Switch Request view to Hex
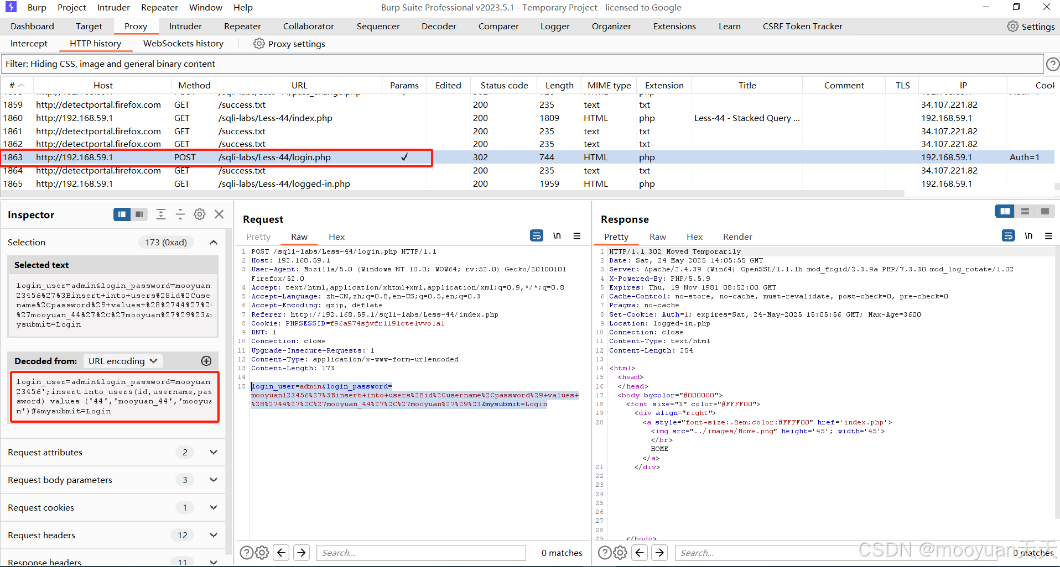1060x567 pixels. coord(336,237)
